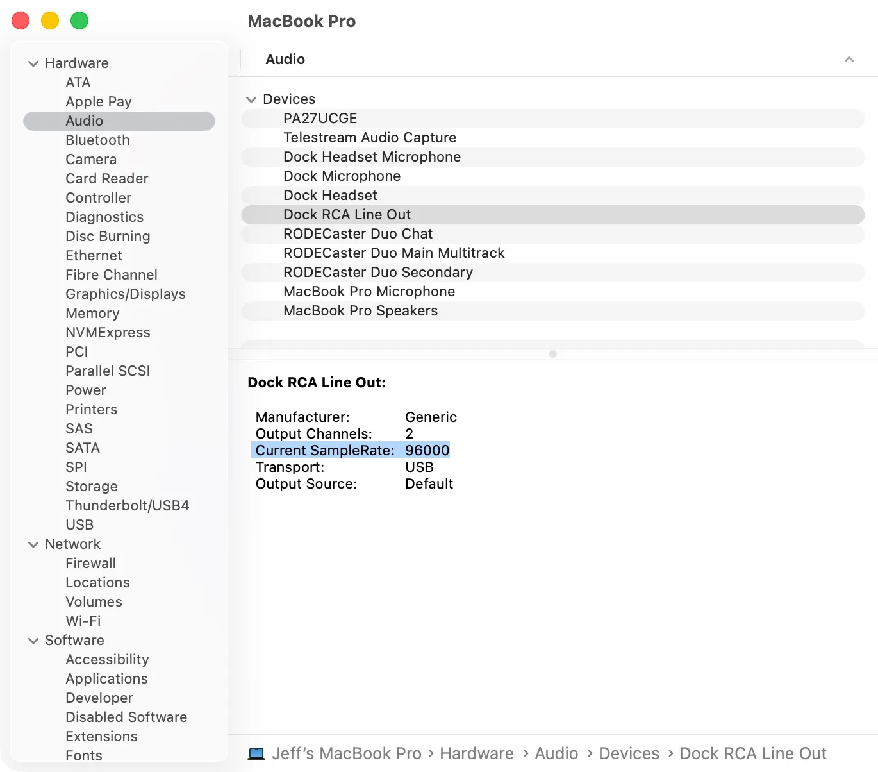Click Audio in the path bar
Image resolution: width=878 pixels, height=772 pixels.
[556, 753]
